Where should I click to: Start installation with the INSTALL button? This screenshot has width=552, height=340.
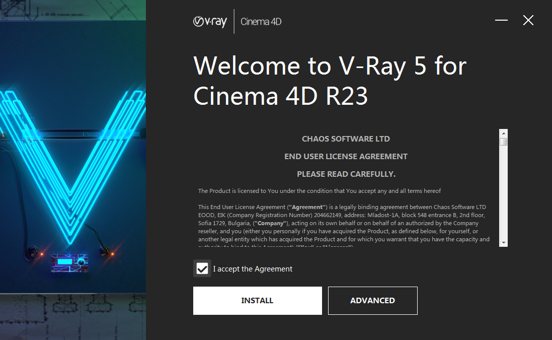tap(257, 301)
